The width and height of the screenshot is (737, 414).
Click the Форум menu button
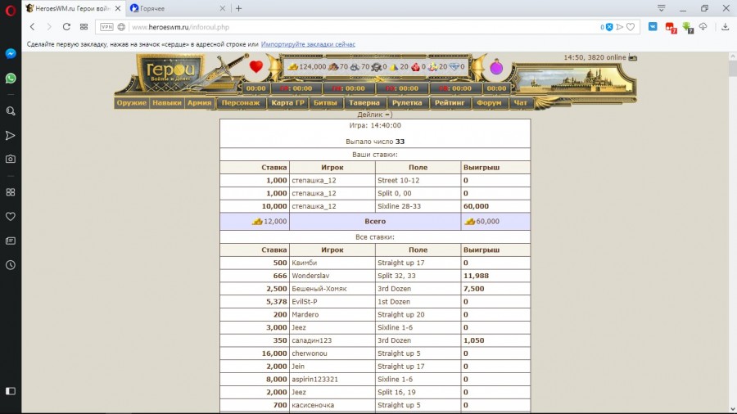489,103
